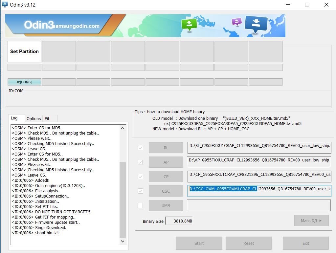Click the 'Binary Size' label
The width and height of the screenshot is (336, 253).
(153, 221)
